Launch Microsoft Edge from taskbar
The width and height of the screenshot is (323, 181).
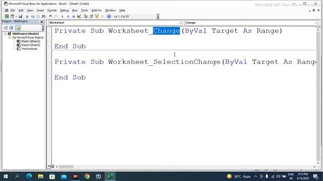(29, 176)
